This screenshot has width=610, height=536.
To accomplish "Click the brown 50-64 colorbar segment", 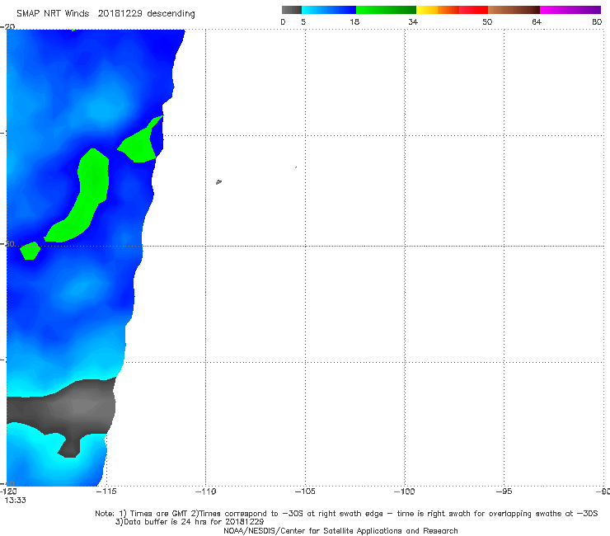I will 514,10.
